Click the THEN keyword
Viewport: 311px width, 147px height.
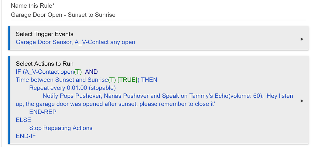[x=149, y=80]
